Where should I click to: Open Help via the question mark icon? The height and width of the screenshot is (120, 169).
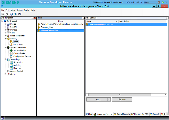click(12, 14)
